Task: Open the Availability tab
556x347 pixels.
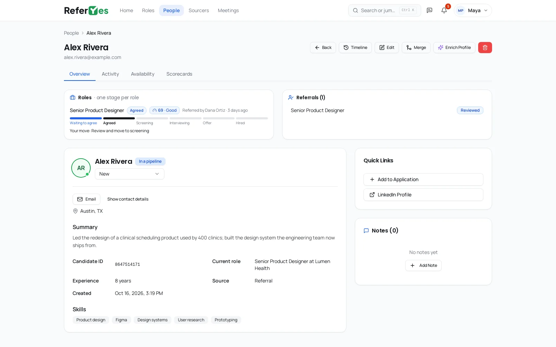Action: coord(142,74)
